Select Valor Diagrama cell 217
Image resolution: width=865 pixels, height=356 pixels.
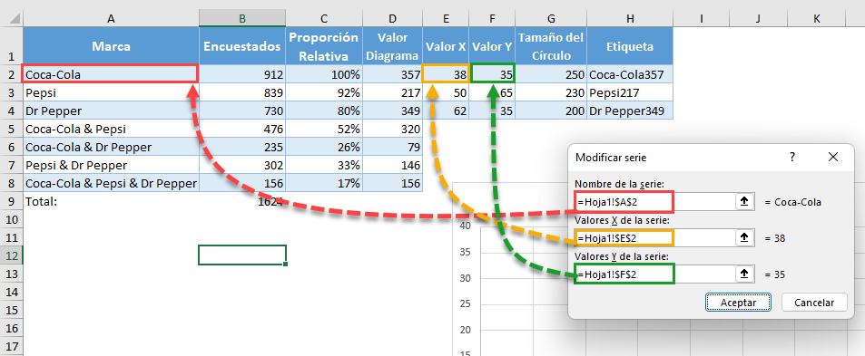tap(392, 92)
